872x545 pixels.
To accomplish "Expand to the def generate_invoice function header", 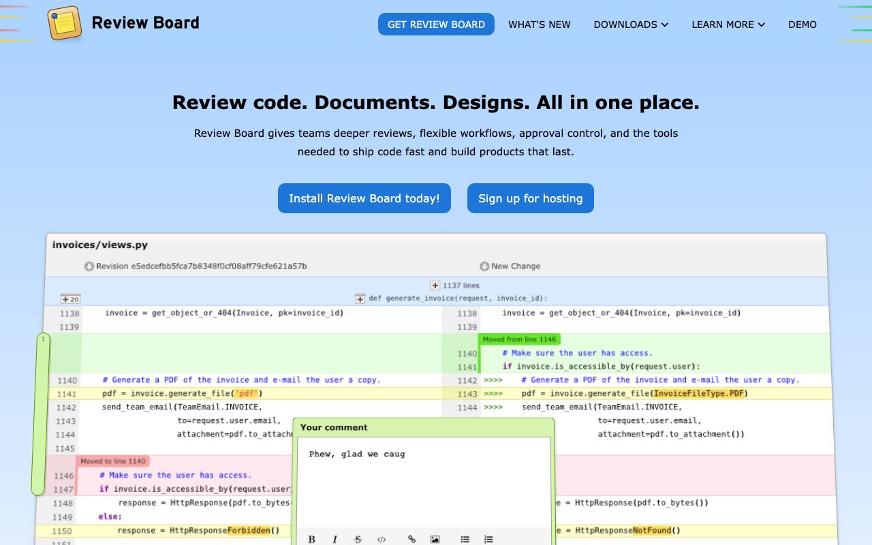I will tap(360, 298).
